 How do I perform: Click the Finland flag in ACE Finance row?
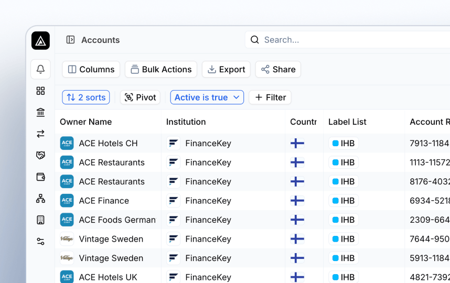pos(297,200)
